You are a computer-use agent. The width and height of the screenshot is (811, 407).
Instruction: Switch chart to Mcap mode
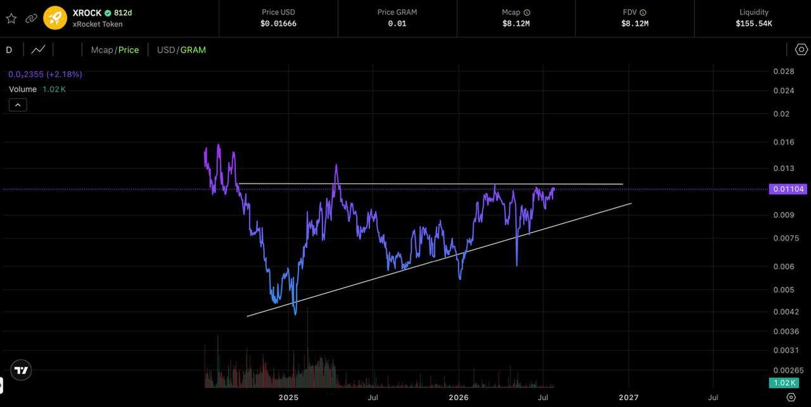pyautogui.click(x=101, y=49)
